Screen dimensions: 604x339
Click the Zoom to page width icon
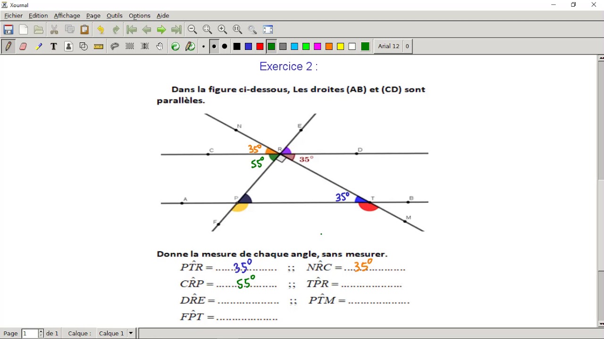[x=207, y=30]
